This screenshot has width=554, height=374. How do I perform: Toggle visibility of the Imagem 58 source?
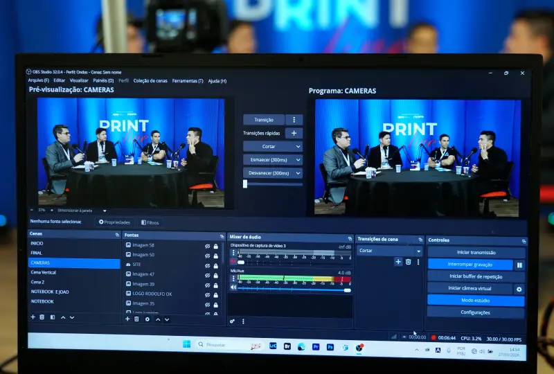click(x=207, y=246)
